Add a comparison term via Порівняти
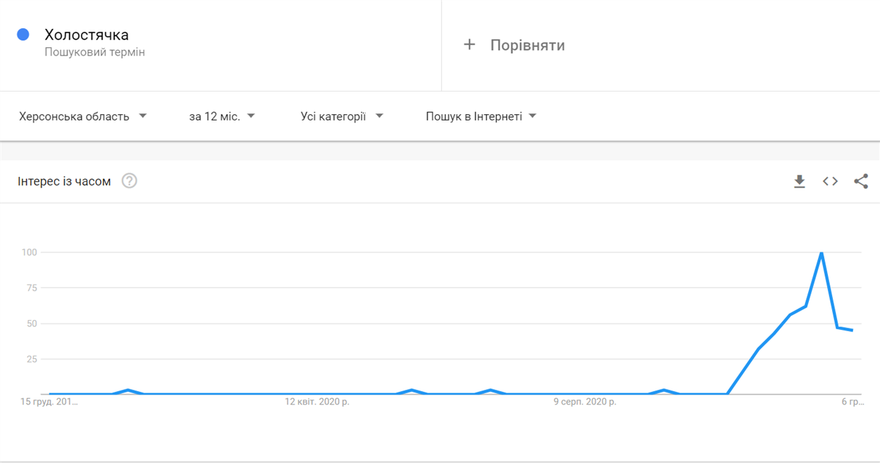 coord(514,45)
